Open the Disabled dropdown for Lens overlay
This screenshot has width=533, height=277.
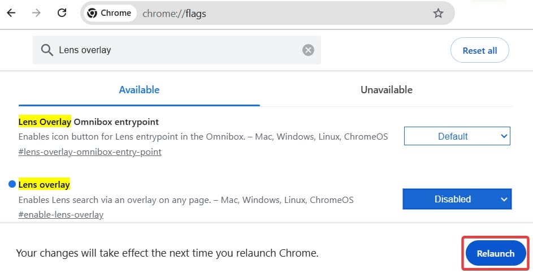[452, 199]
